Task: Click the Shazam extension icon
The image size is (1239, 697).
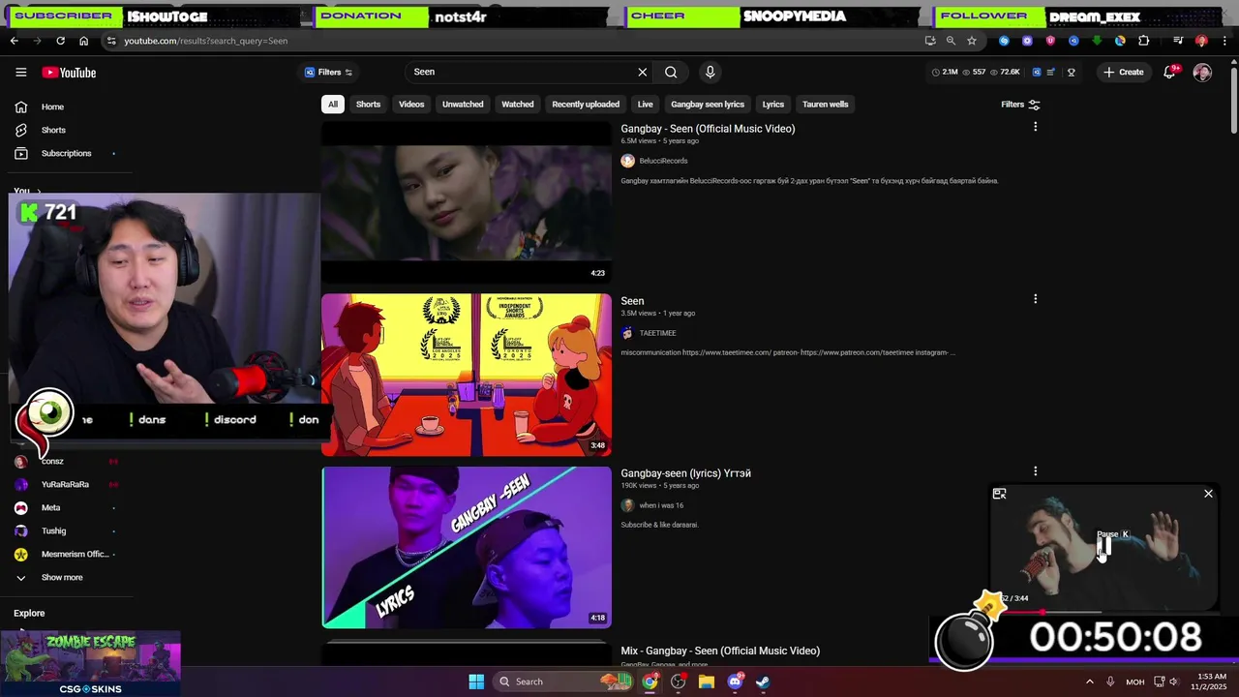Action: [1004, 41]
